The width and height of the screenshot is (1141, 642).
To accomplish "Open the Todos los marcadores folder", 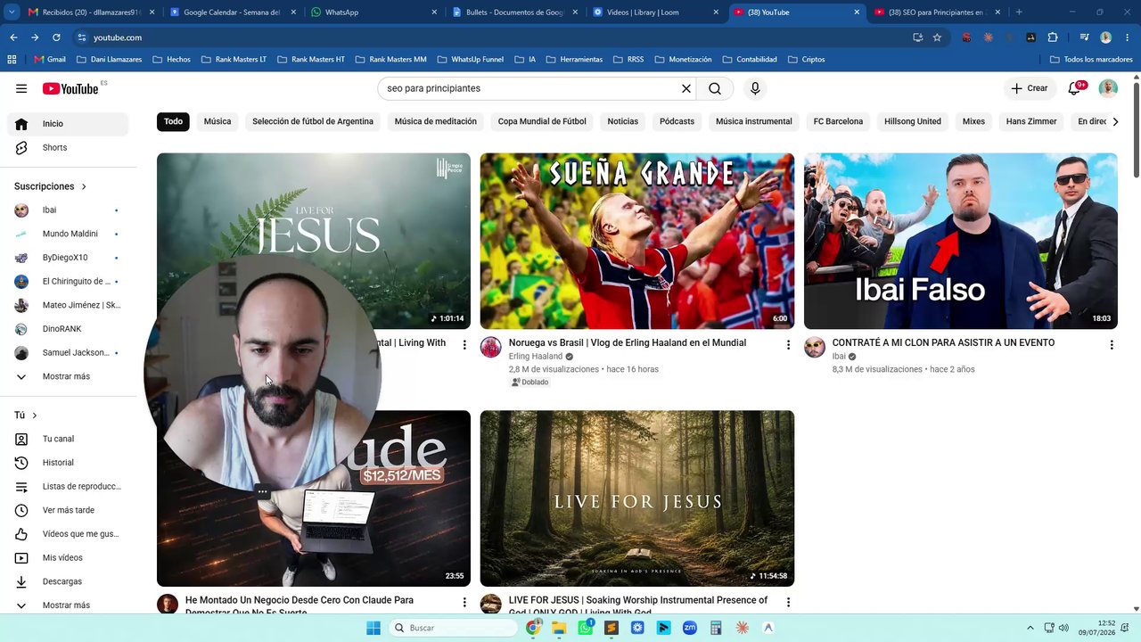I will [x=1091, y=60].
